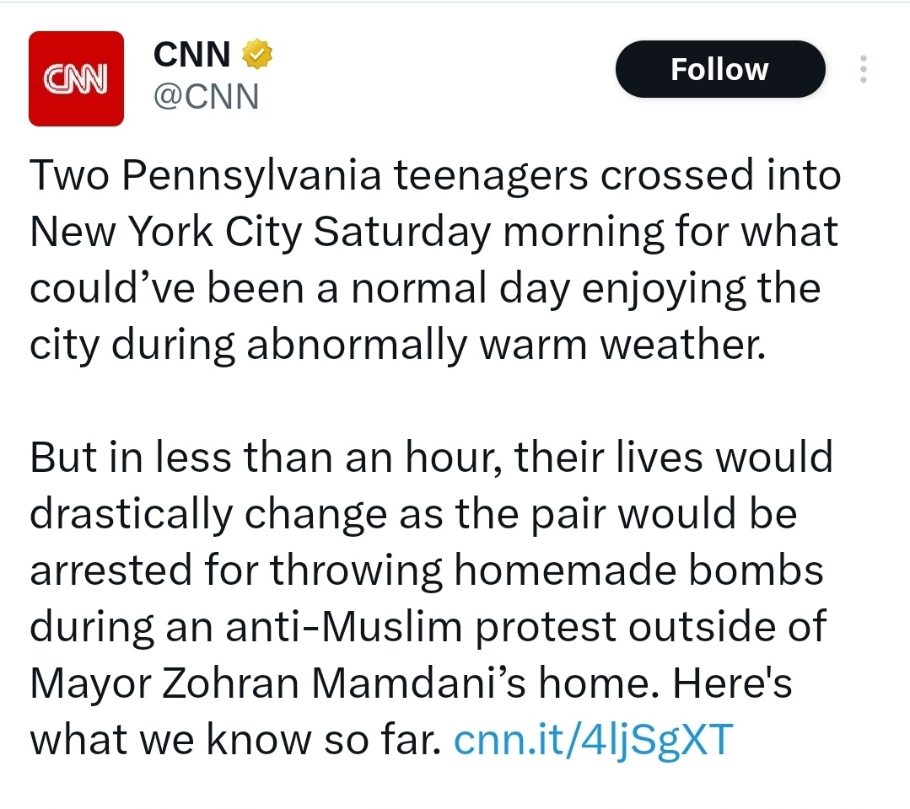Open the CNN profile avatar logo
Image resolution: width=910 pixels, height=809 pixels.
tap(76, 78)
